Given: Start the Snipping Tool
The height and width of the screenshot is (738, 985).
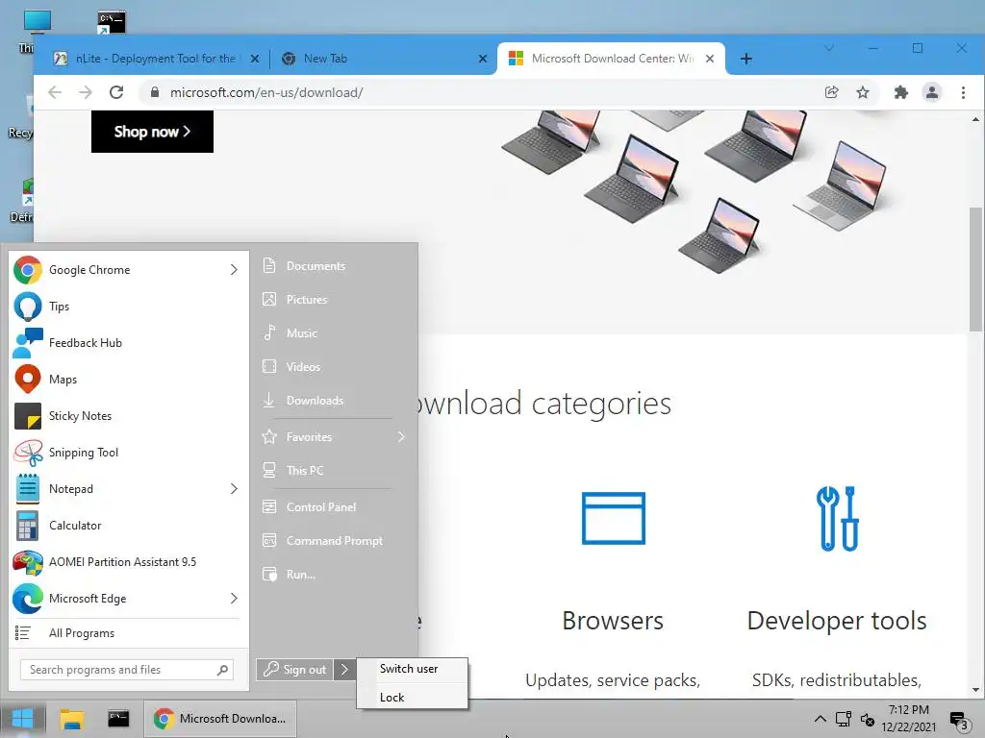Looking at the screenshot, I should point(128,452).
